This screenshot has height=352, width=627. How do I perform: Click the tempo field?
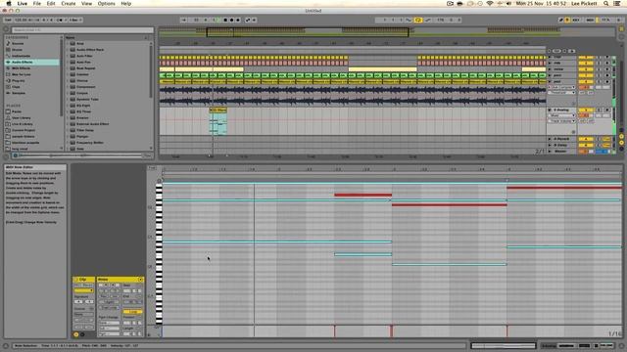21,20
